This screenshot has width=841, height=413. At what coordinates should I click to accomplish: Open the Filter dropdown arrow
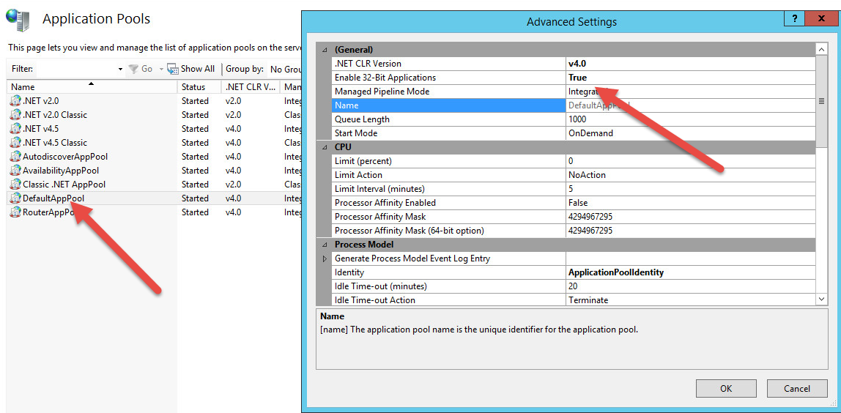coord(121,69)
